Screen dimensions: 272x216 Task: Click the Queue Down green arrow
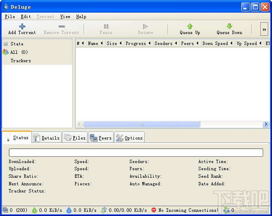(x=229, y=26)
